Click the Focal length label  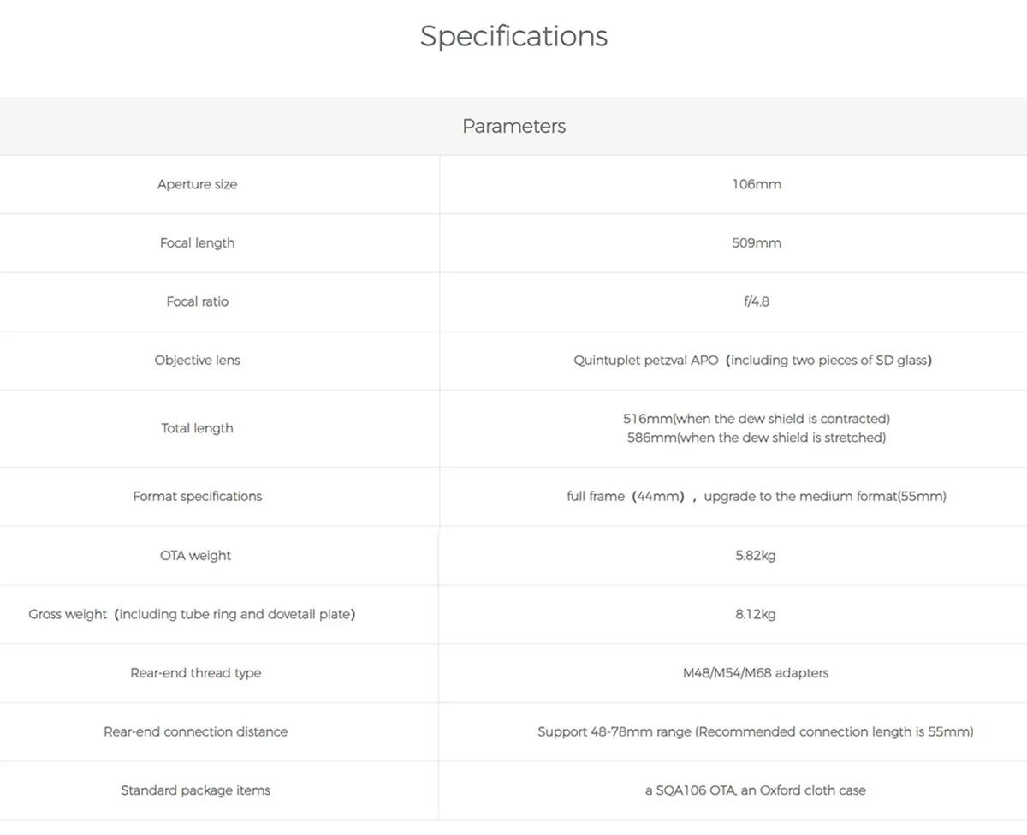point(197,243)
